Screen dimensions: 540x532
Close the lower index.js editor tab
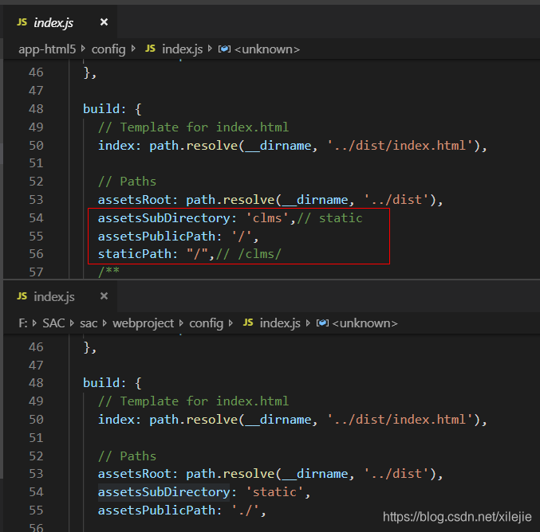click(x=104, y=296)
